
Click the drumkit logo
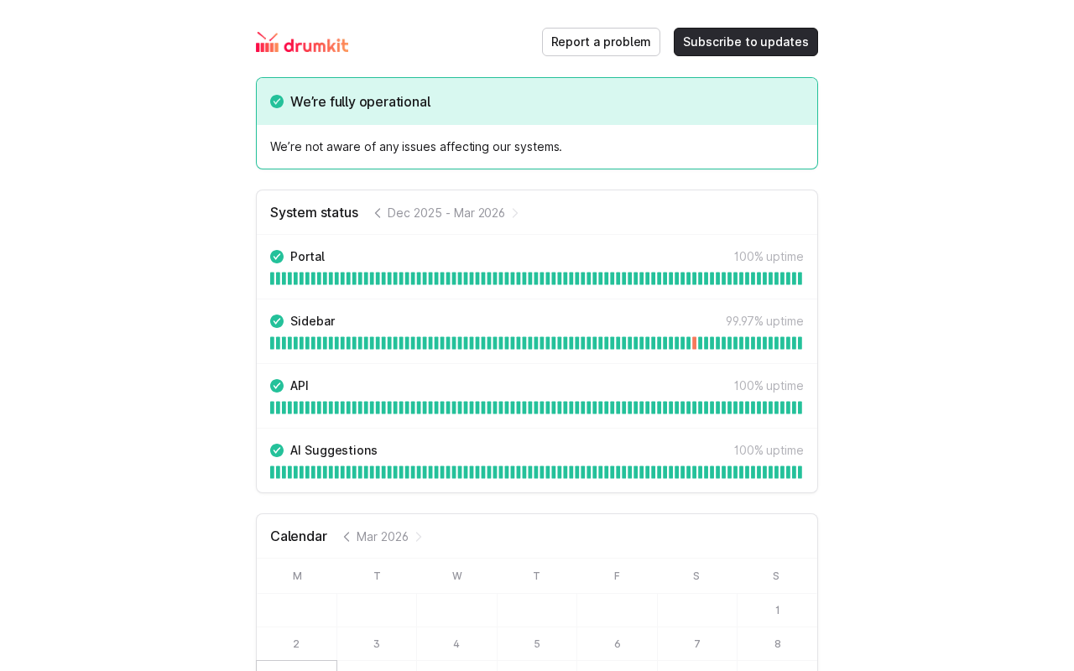coord(302,43)
